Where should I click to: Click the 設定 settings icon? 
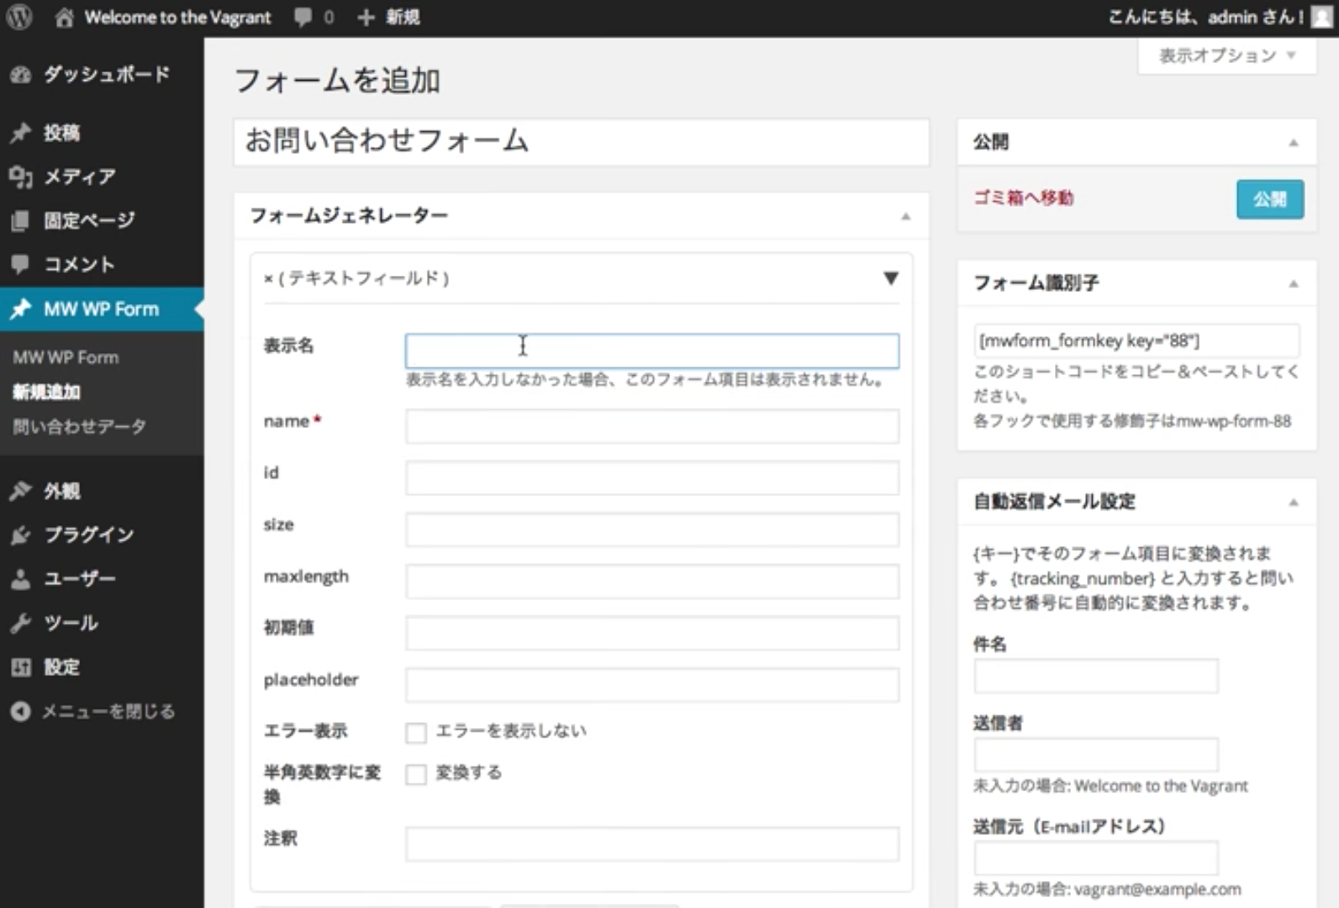20,668
